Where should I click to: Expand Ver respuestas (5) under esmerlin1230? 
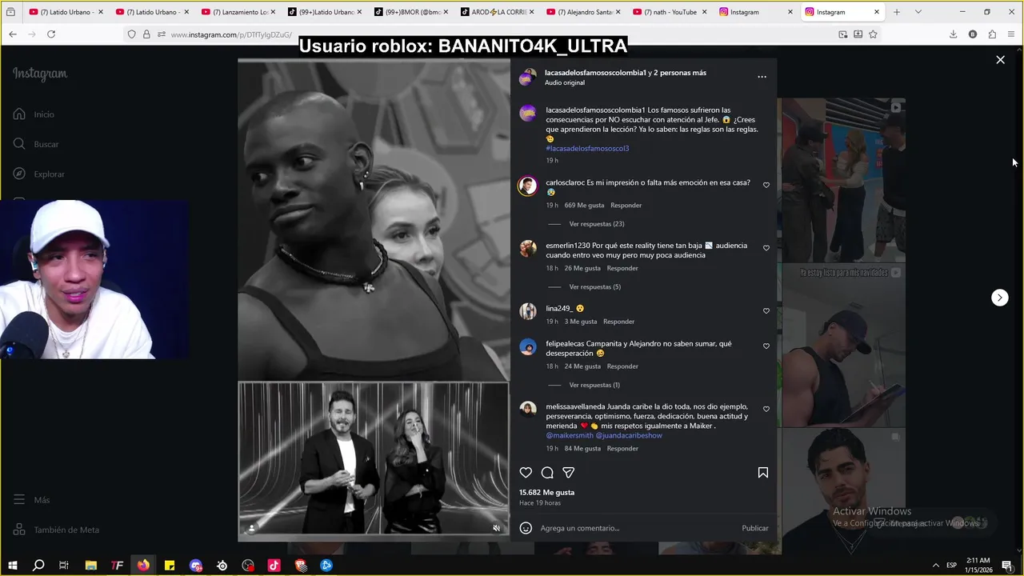595,286
